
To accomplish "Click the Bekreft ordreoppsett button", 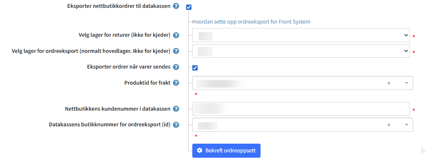I will coord(226,151).
